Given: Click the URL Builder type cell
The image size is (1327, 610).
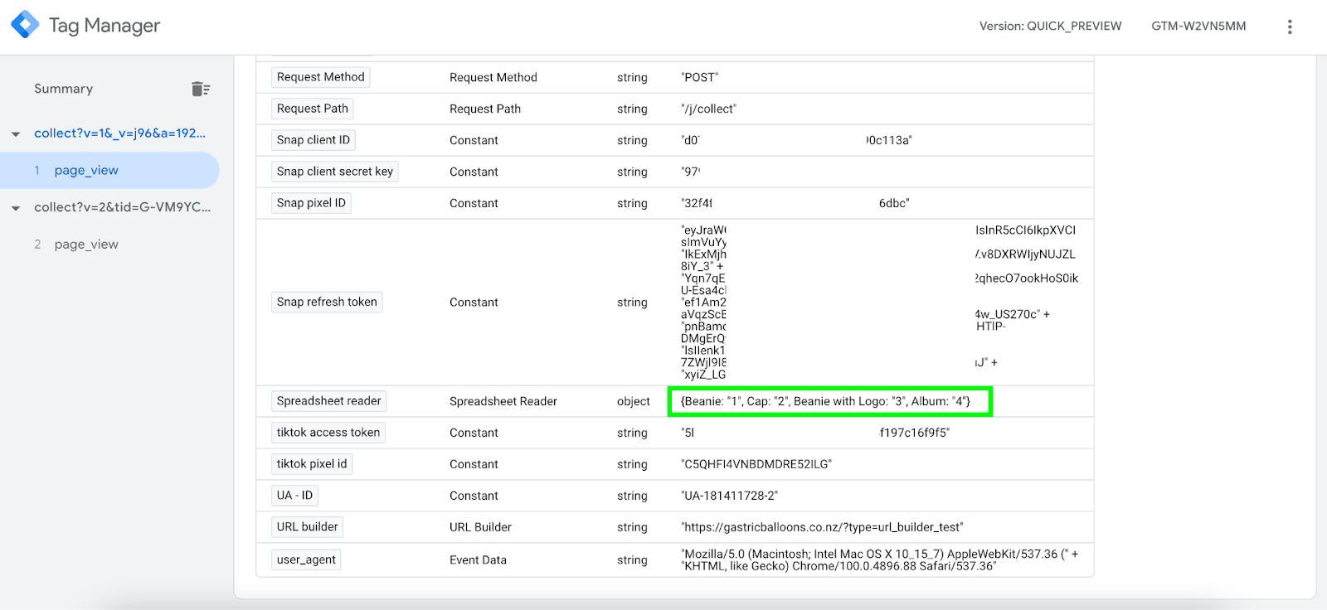Looking at the screenshot, I should (x=480, y=527).
